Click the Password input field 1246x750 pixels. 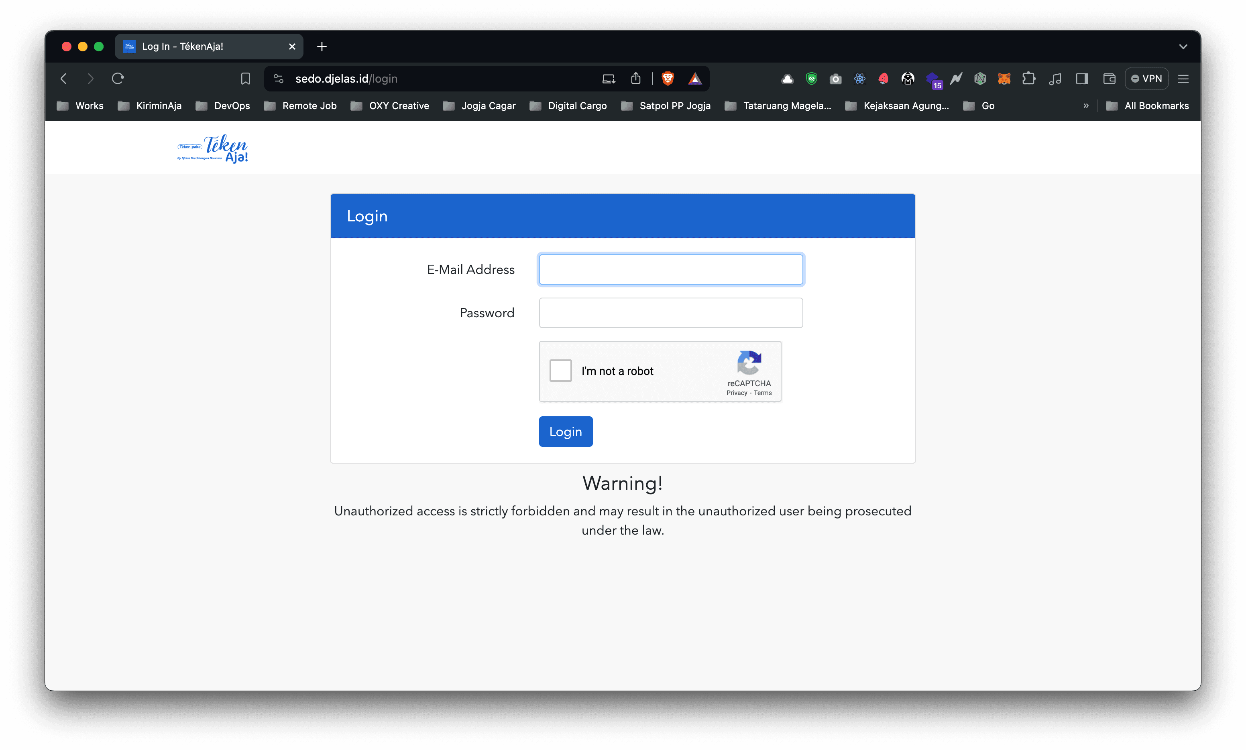tap(670, 312)
